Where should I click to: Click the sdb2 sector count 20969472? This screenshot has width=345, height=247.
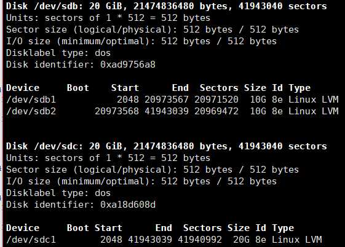click(x=216, y=111)
